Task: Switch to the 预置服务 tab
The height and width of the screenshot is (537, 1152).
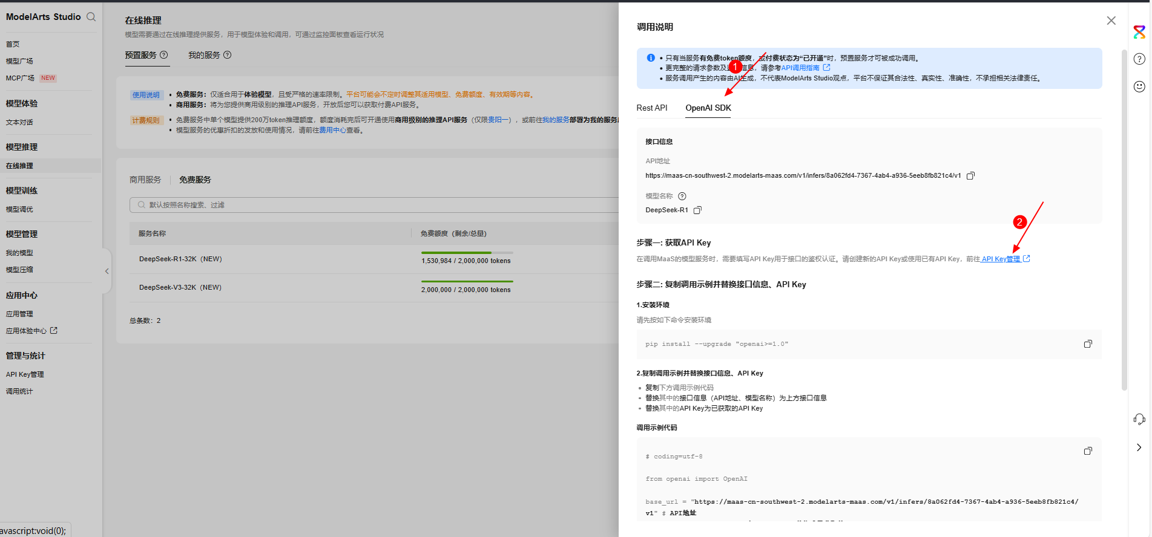Action: click(x=140, y=55)
